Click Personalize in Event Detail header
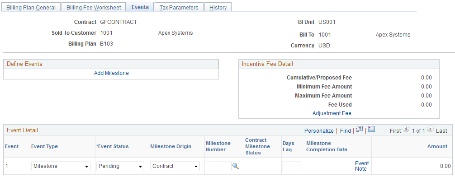455x177 pixels. coord(319,130)
